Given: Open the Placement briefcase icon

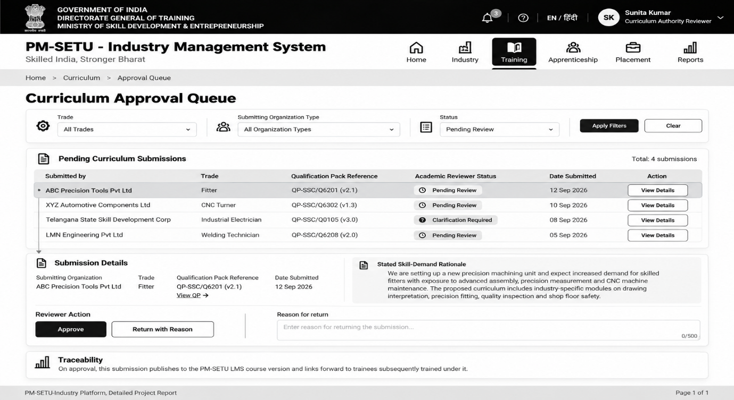Looking at the screenshot, I should (x=633, y=48).
